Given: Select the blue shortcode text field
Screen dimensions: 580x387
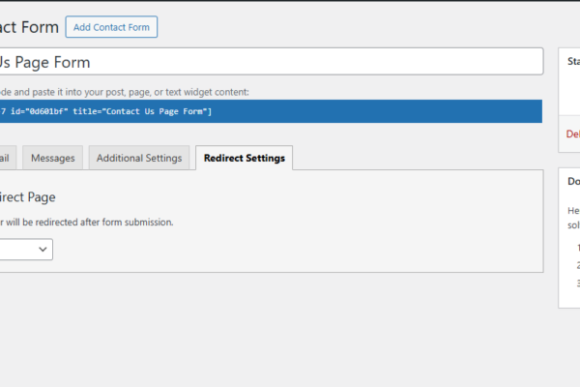Looking at the screenshot, I should point(271,111).
